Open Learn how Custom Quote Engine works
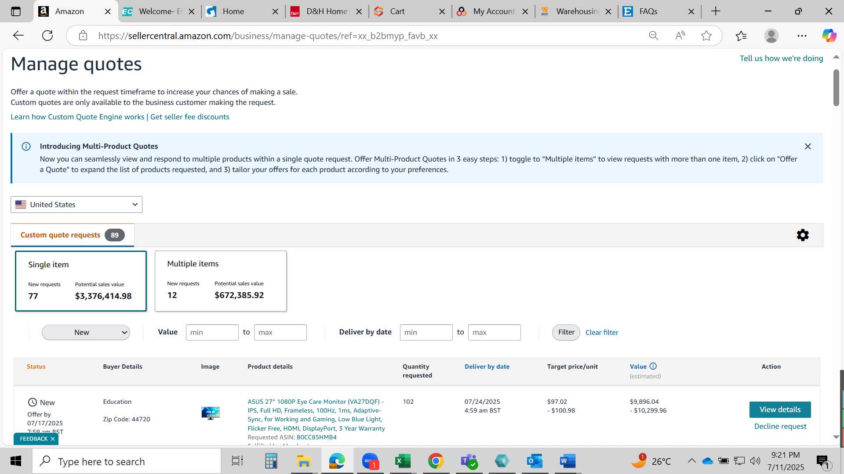844x474 pixels. (x=77, y=117)
